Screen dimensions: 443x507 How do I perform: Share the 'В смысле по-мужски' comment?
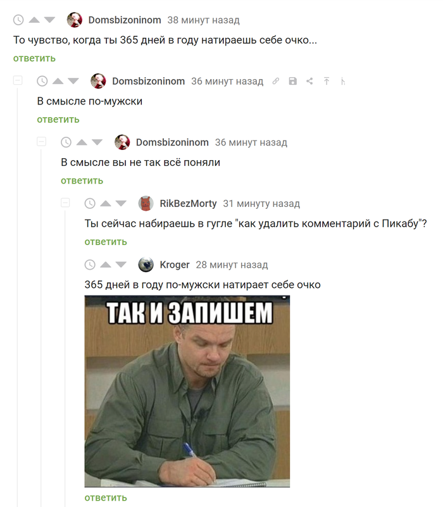pyautogui.click(x=309, y=81)
